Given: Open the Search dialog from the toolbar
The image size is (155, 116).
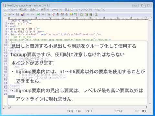Looking at the screenshot, I should (x=49, y=14).
